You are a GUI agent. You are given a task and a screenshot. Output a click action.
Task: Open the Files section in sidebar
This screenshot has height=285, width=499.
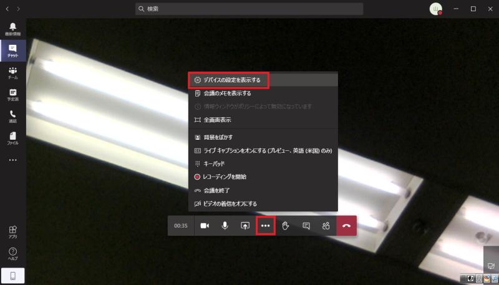tap(12, 138)
